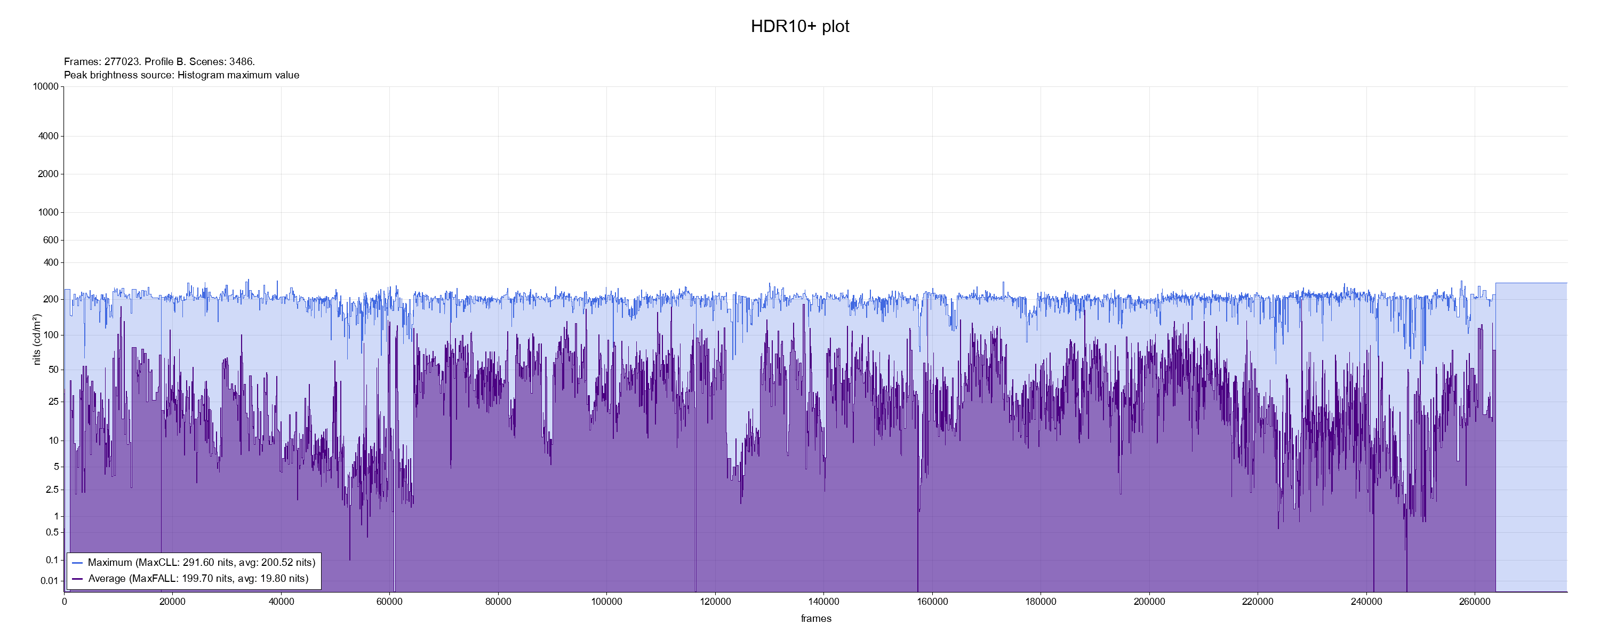Click the Peak brightness source text
This screenshot has height=640, width=1600.
(x=181, y=75)
